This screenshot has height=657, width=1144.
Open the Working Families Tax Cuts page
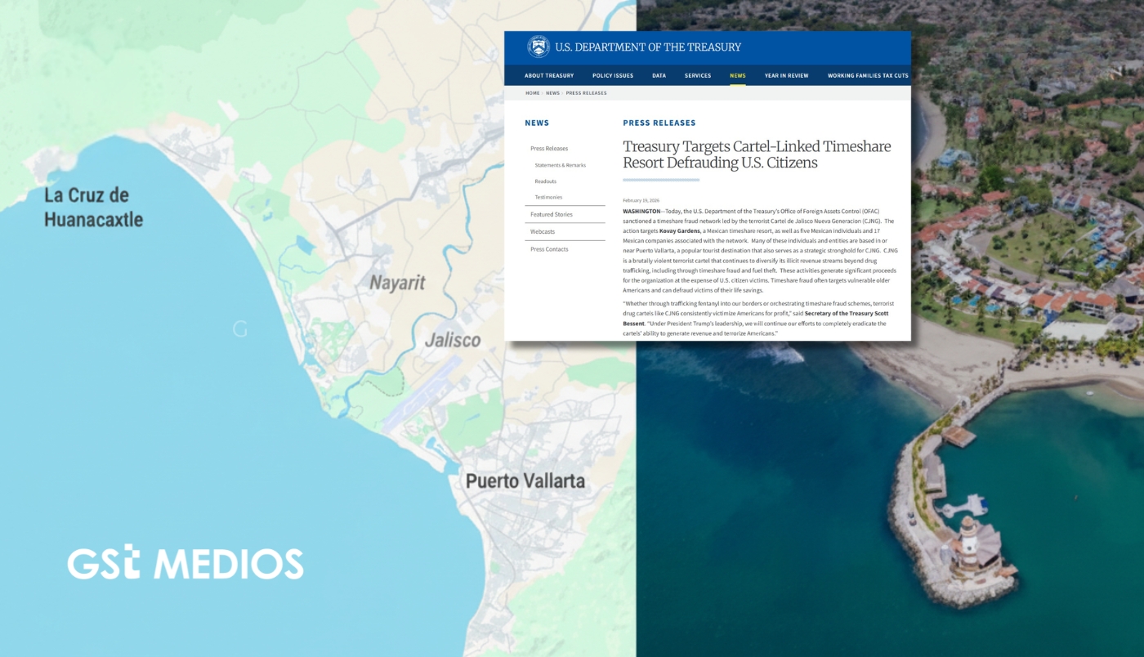pyautogui.click(x=868, y=76)
